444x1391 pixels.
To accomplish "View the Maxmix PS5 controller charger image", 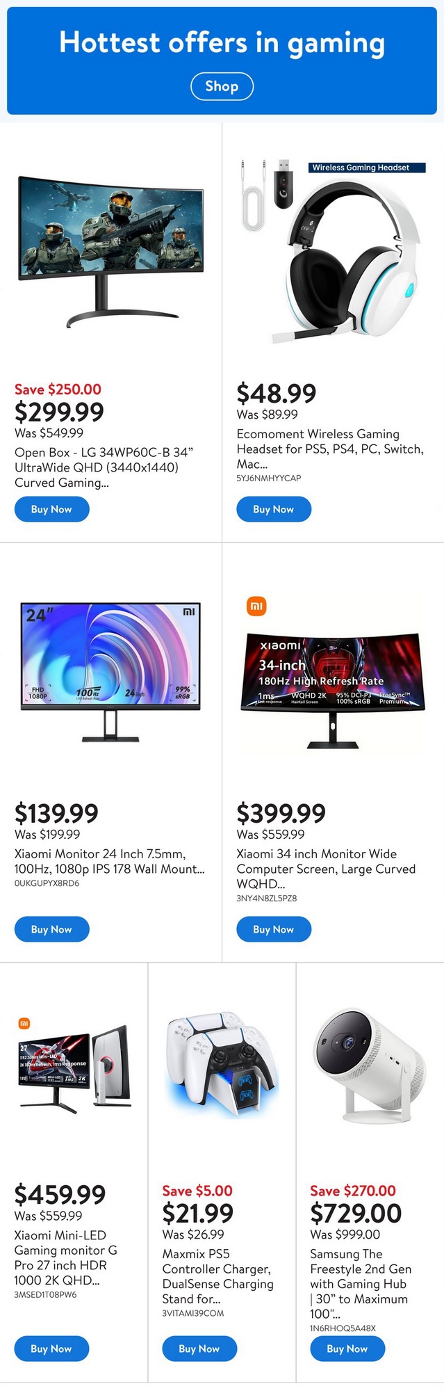I will [222, 1063].
